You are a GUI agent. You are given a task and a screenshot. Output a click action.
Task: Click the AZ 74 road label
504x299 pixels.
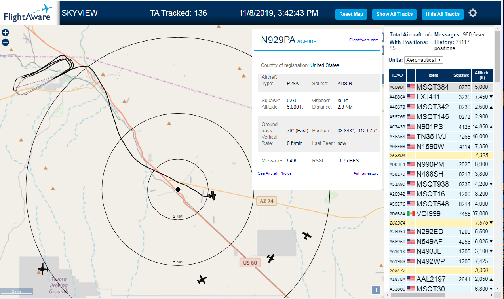pyautogui.click(x=266, y=201)
